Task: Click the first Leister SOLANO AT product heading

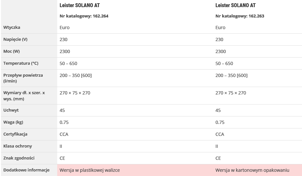Action: point(80,5)
